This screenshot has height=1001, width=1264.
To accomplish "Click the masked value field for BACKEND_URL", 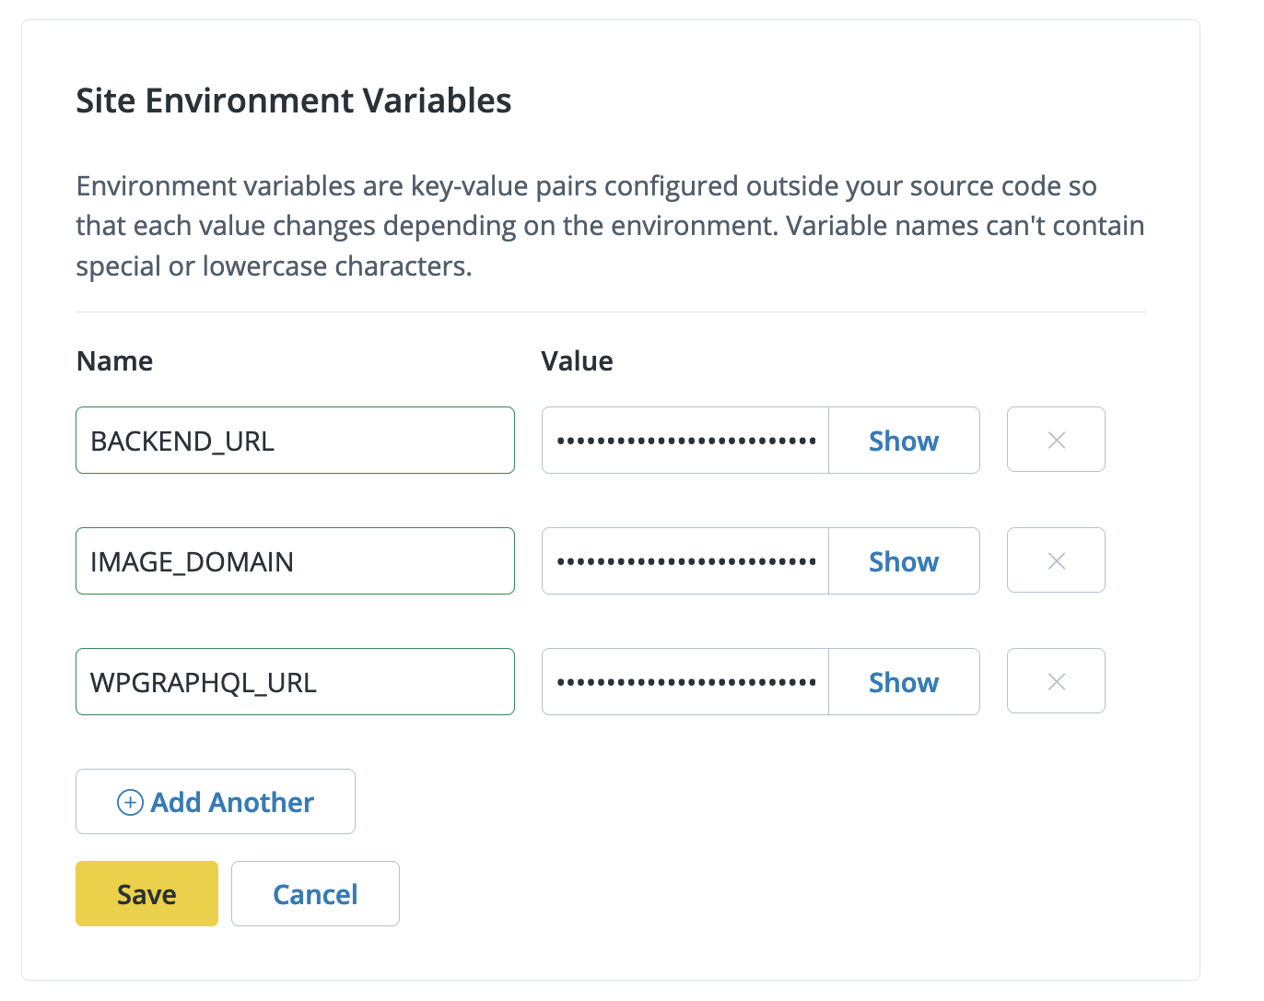I will [685, 440].
